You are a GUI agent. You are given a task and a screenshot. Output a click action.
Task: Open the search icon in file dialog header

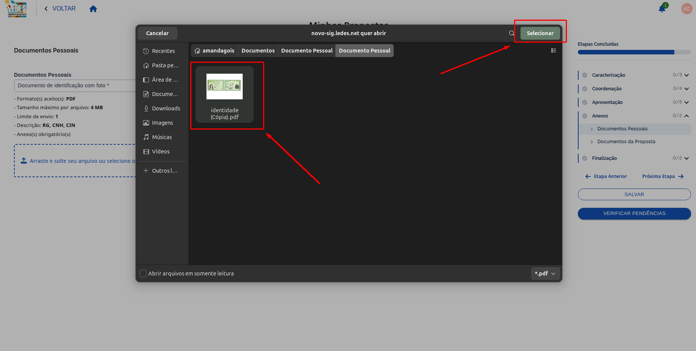(511, 33)
